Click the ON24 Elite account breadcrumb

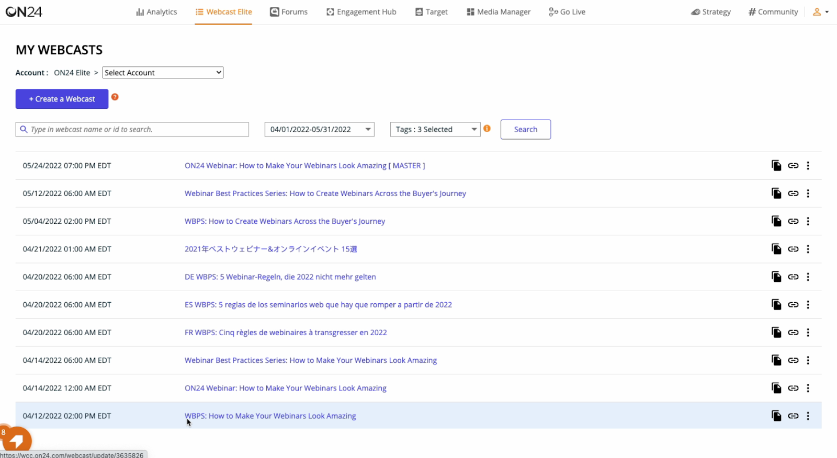(x=72, y=73)
